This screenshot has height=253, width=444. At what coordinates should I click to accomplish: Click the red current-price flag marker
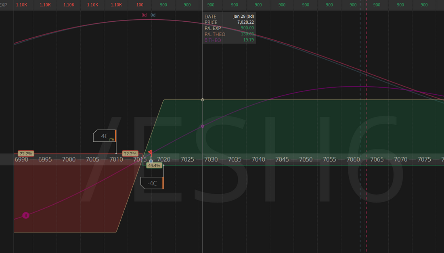[x=150, y=153]
